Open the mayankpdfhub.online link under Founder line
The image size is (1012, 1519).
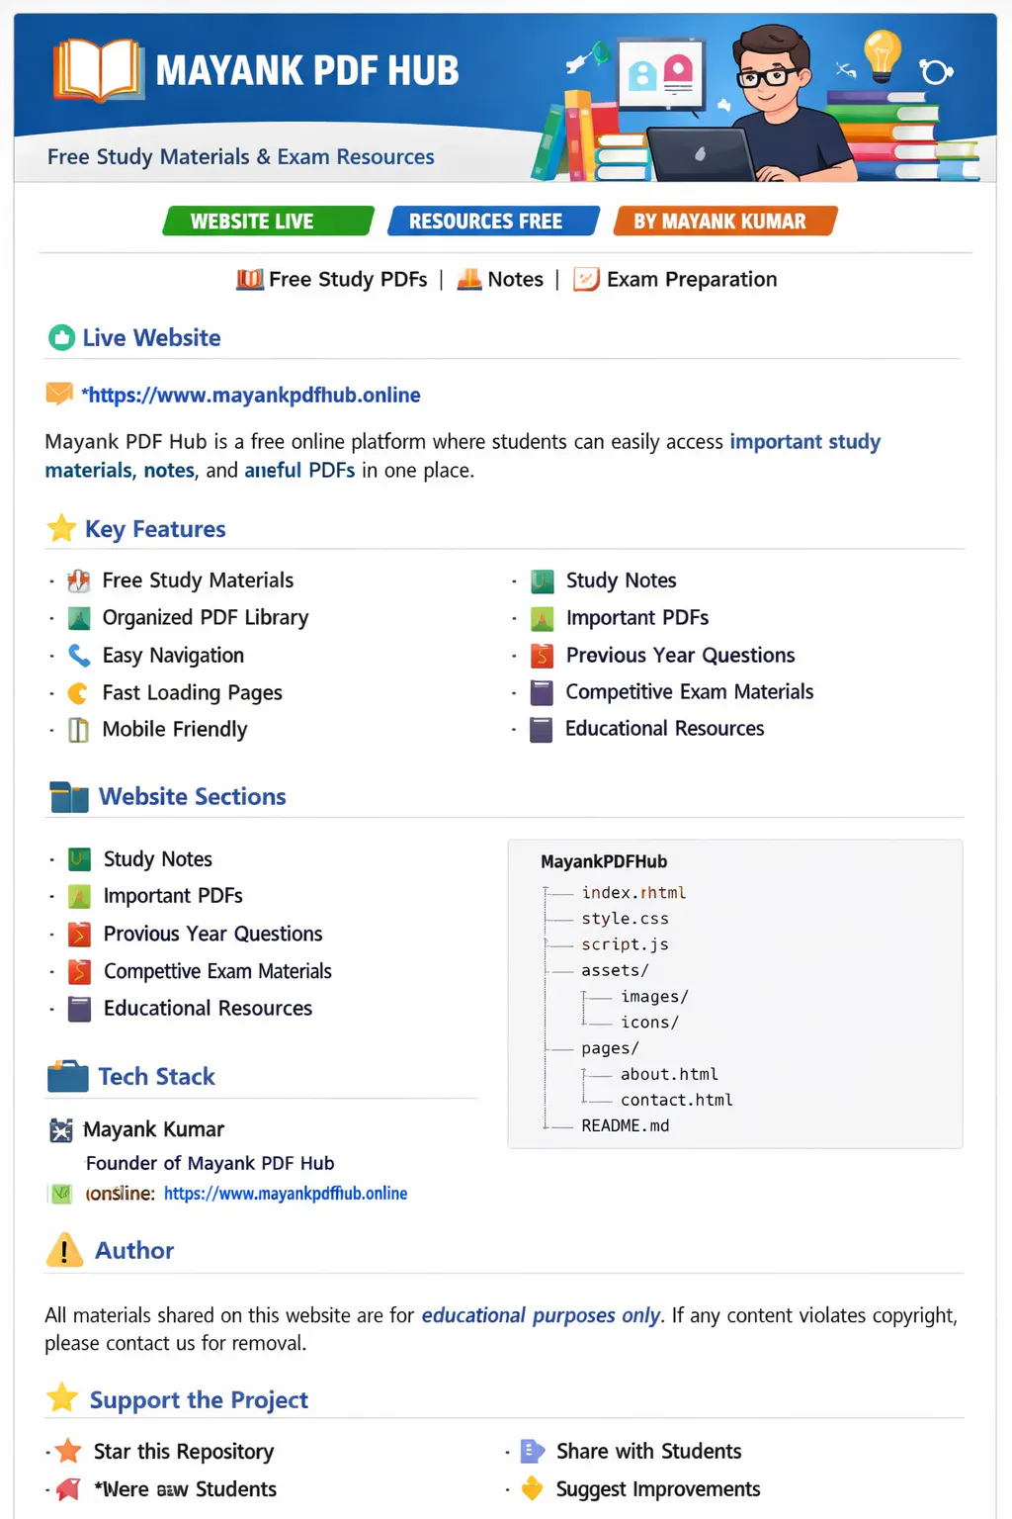pyautogui.click(x=286, y=1194)
